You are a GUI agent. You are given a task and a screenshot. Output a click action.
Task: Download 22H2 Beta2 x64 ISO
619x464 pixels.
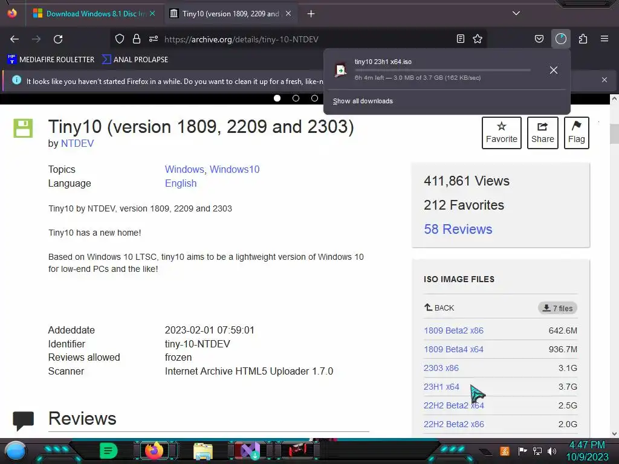click(x=453, y=405)
